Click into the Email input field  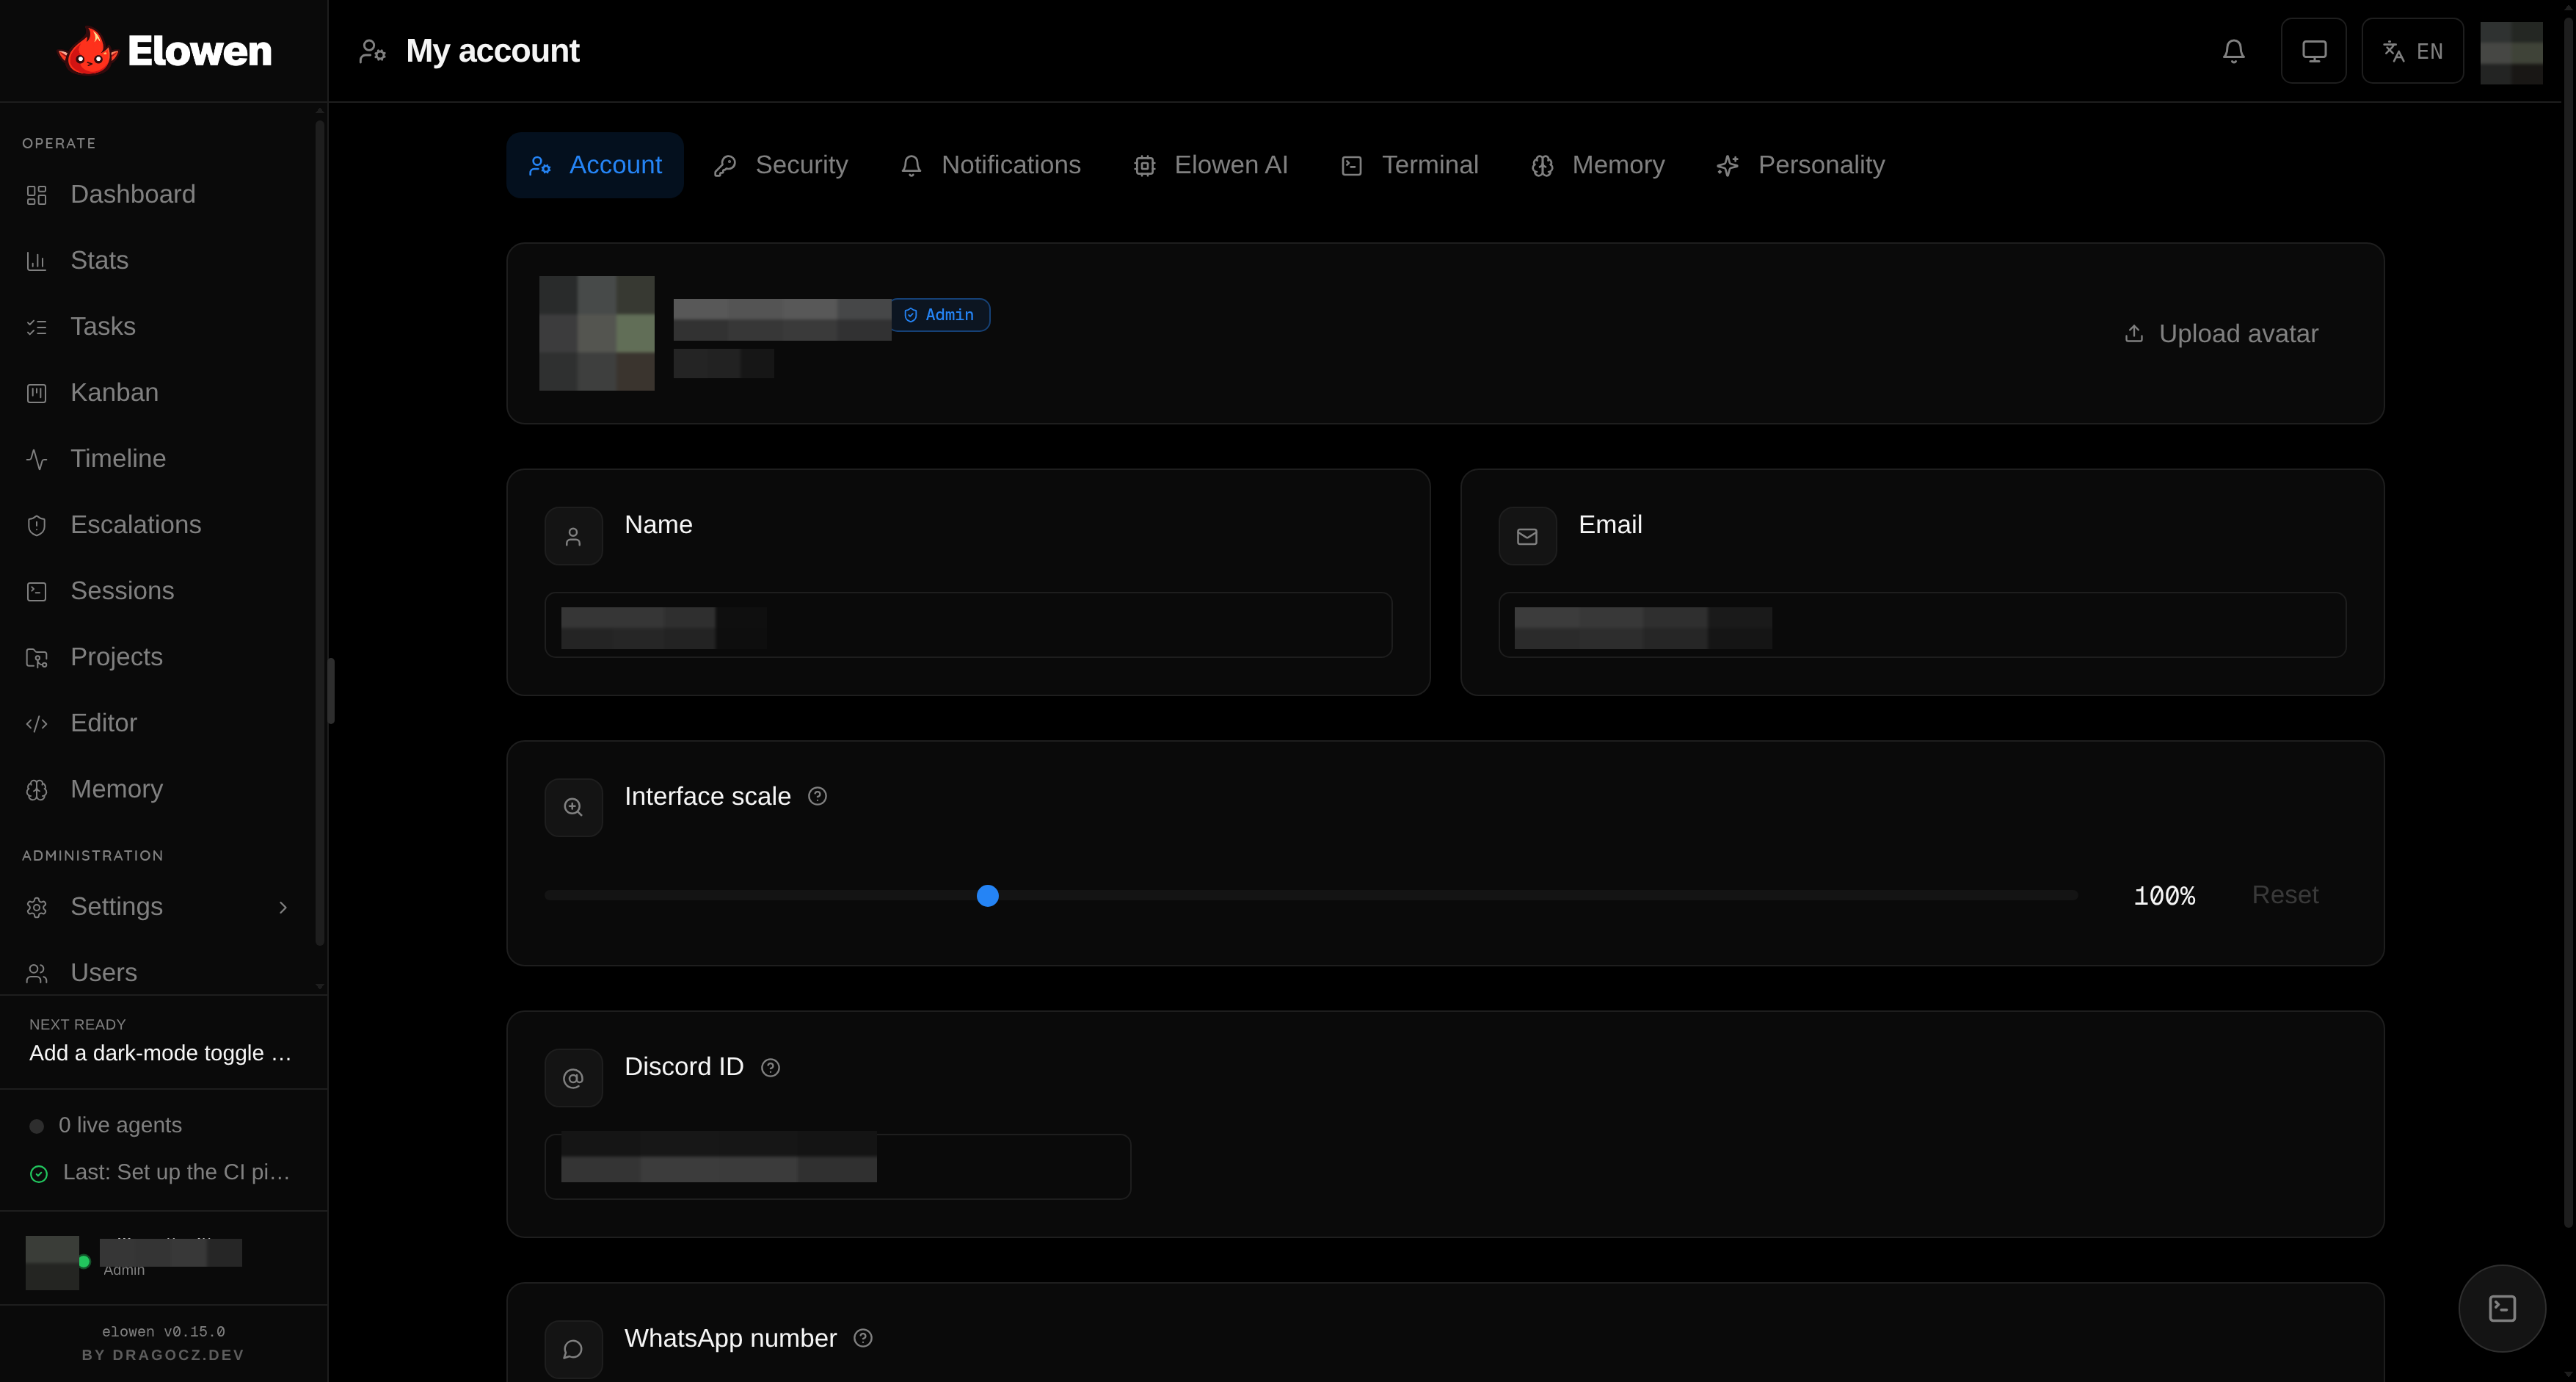point(1922,624)
